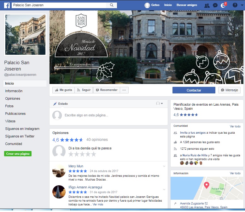Click the blue Contactar button
Screen dimensions: 245x212
[194, 90]
